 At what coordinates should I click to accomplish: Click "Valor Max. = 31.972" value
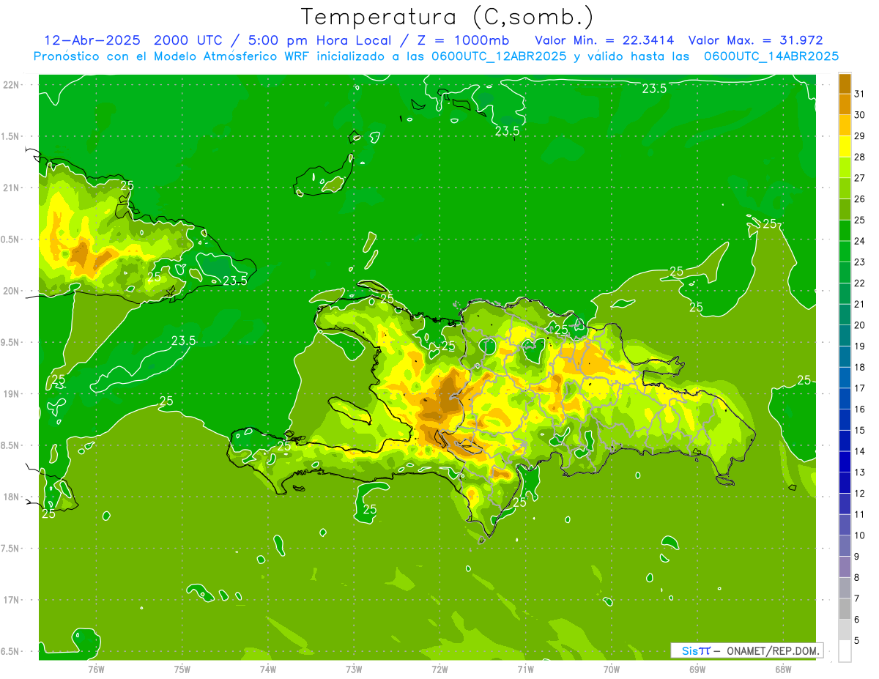coord(755,40)
